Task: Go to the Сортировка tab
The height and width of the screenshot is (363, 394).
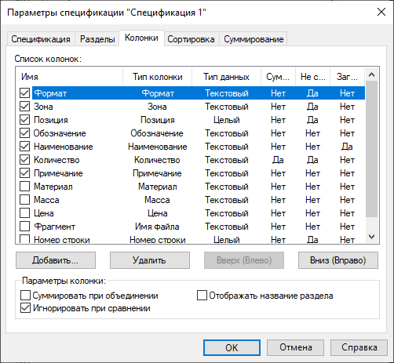Action: click(191, 39)
